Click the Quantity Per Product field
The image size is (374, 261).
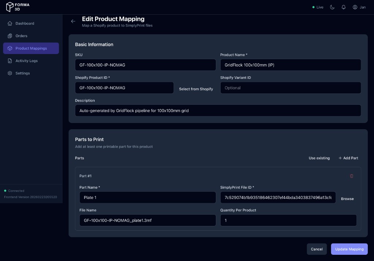click(x=288, y=220)
